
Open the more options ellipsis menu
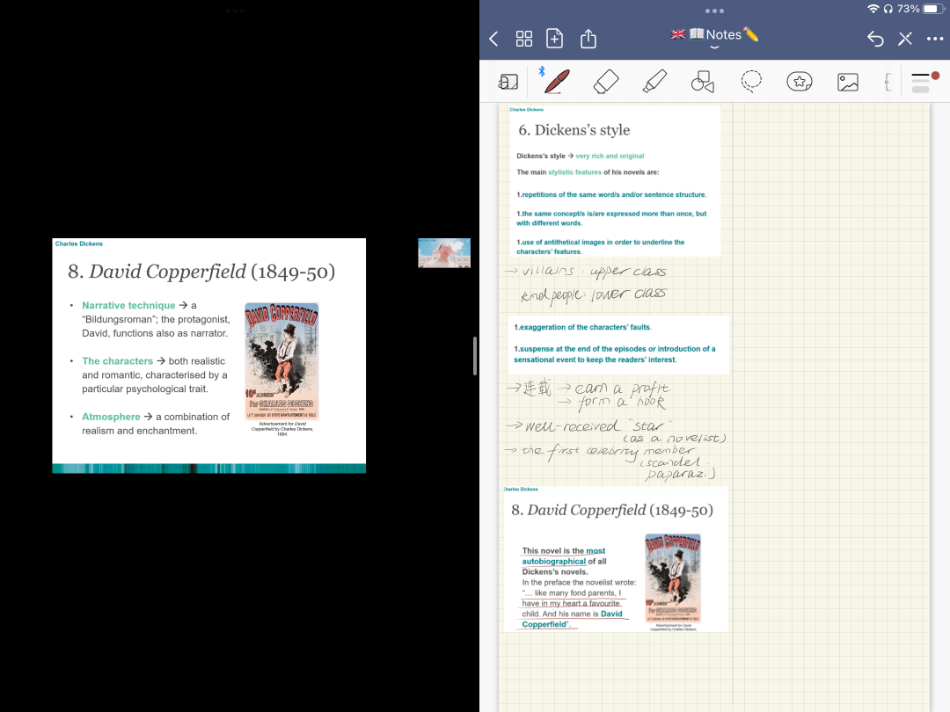[x=934, y=39]
